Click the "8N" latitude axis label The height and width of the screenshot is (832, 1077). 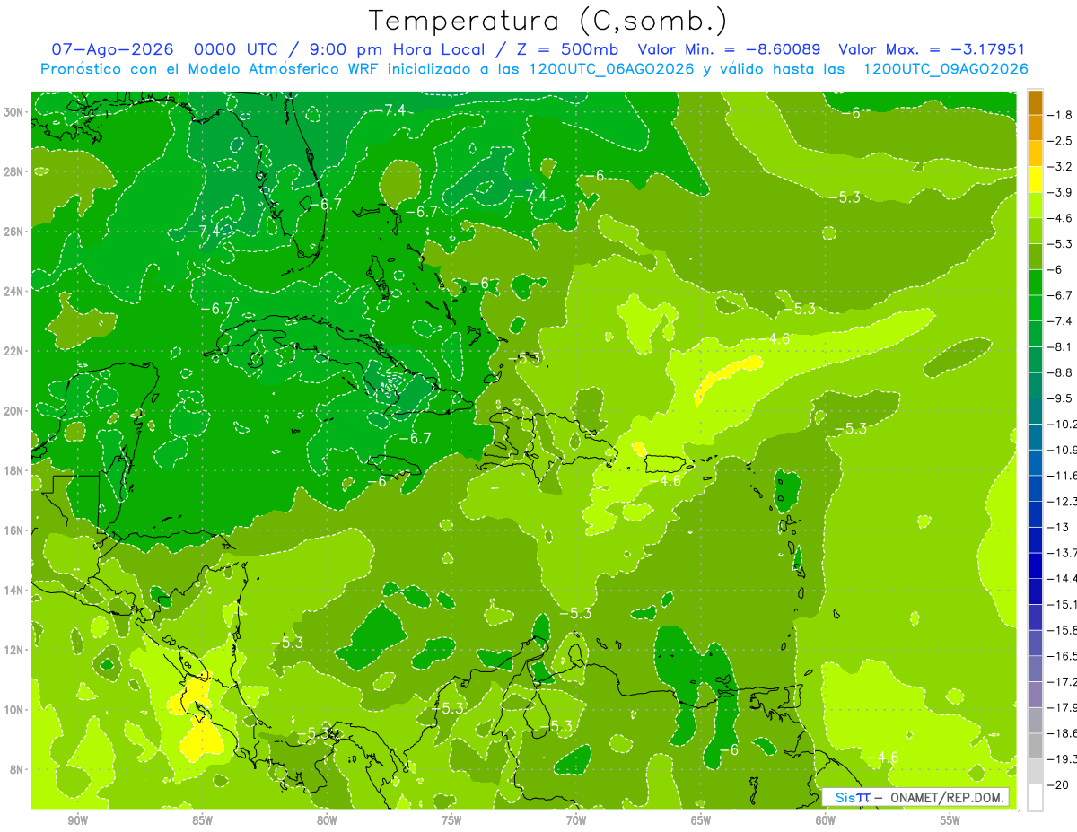[x=17, y=769]
